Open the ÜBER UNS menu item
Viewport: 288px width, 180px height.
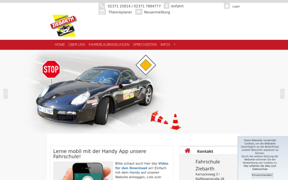pos(77,45)
